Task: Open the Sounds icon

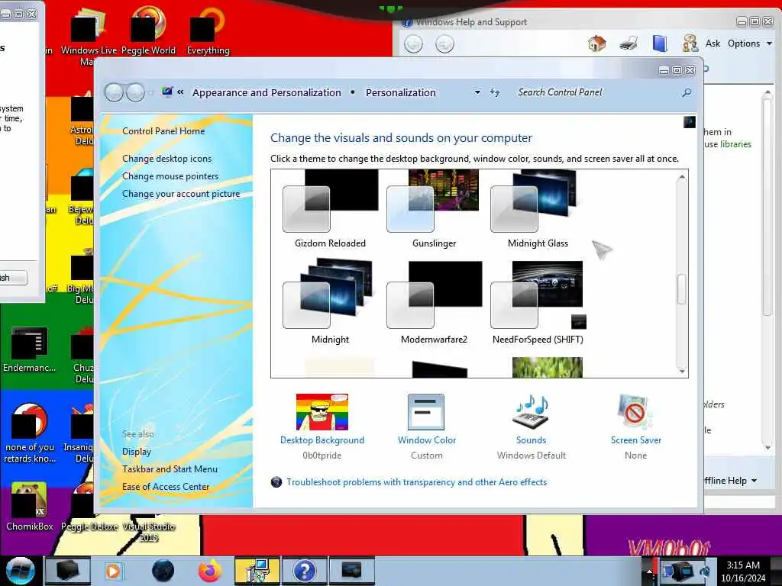Action: click(x=531, y=412)
